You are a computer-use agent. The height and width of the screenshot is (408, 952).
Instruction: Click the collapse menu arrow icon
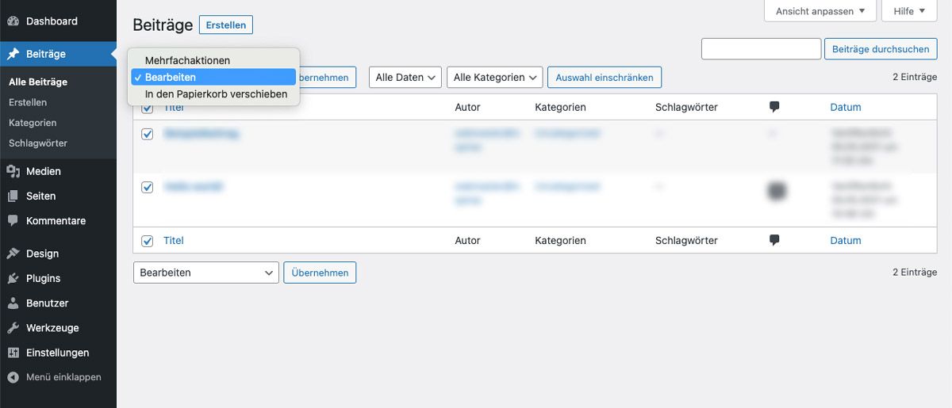pyautogui.click(x=13, y=377)
